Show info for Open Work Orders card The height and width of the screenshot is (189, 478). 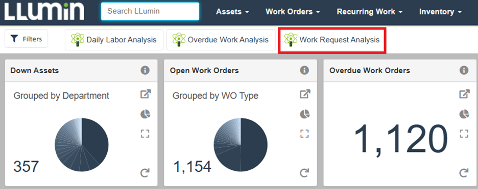click(304, 70)
